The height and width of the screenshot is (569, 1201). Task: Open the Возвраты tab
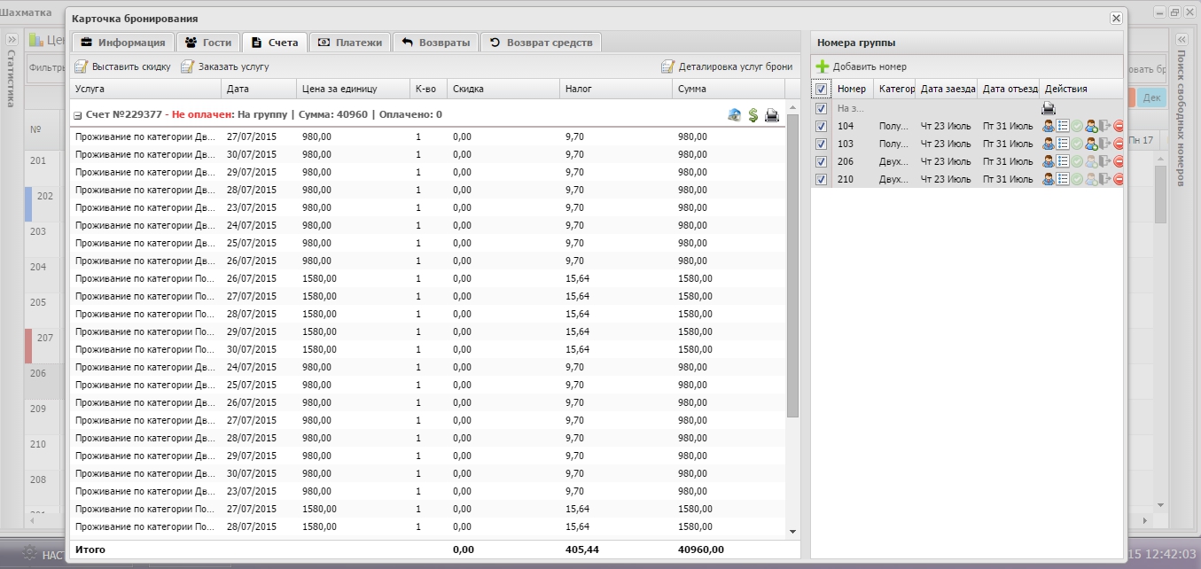(436, 43)
